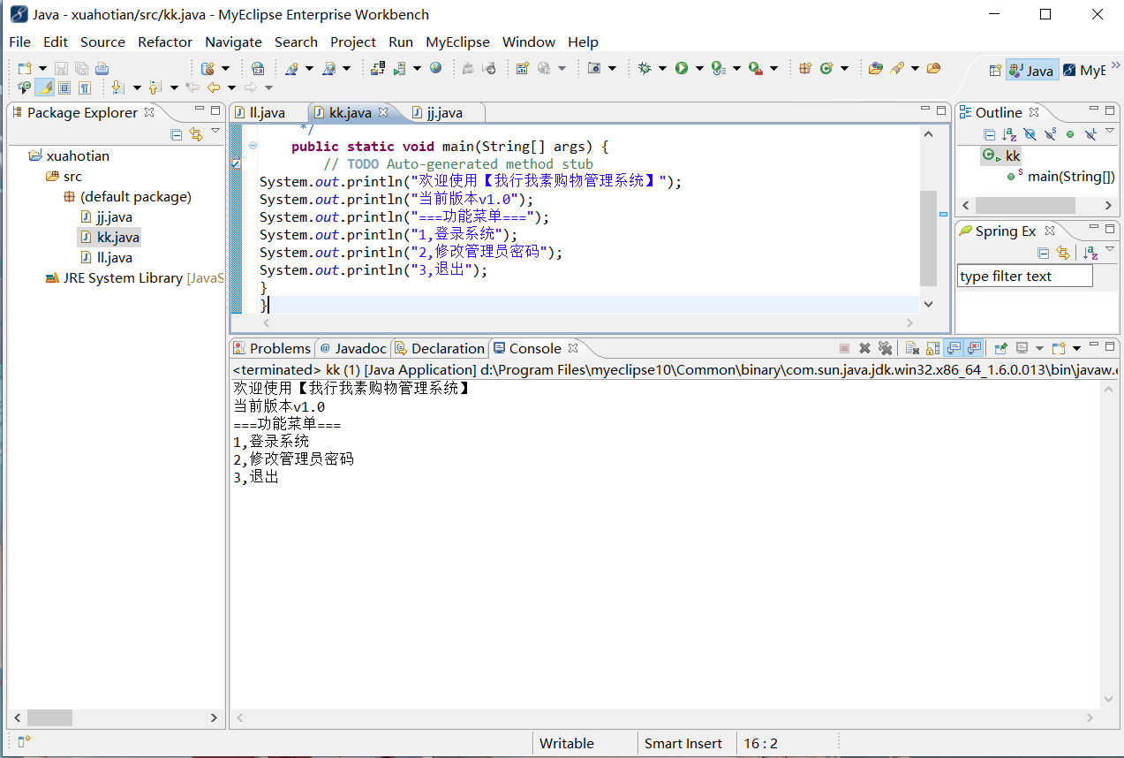The image size is (1124, 758).
Task: Click the Outline horizontal scrollbar thumb
Action: [x=1024, y=205]
